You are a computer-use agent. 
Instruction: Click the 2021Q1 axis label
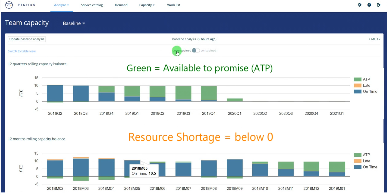(x=338, y=113)
